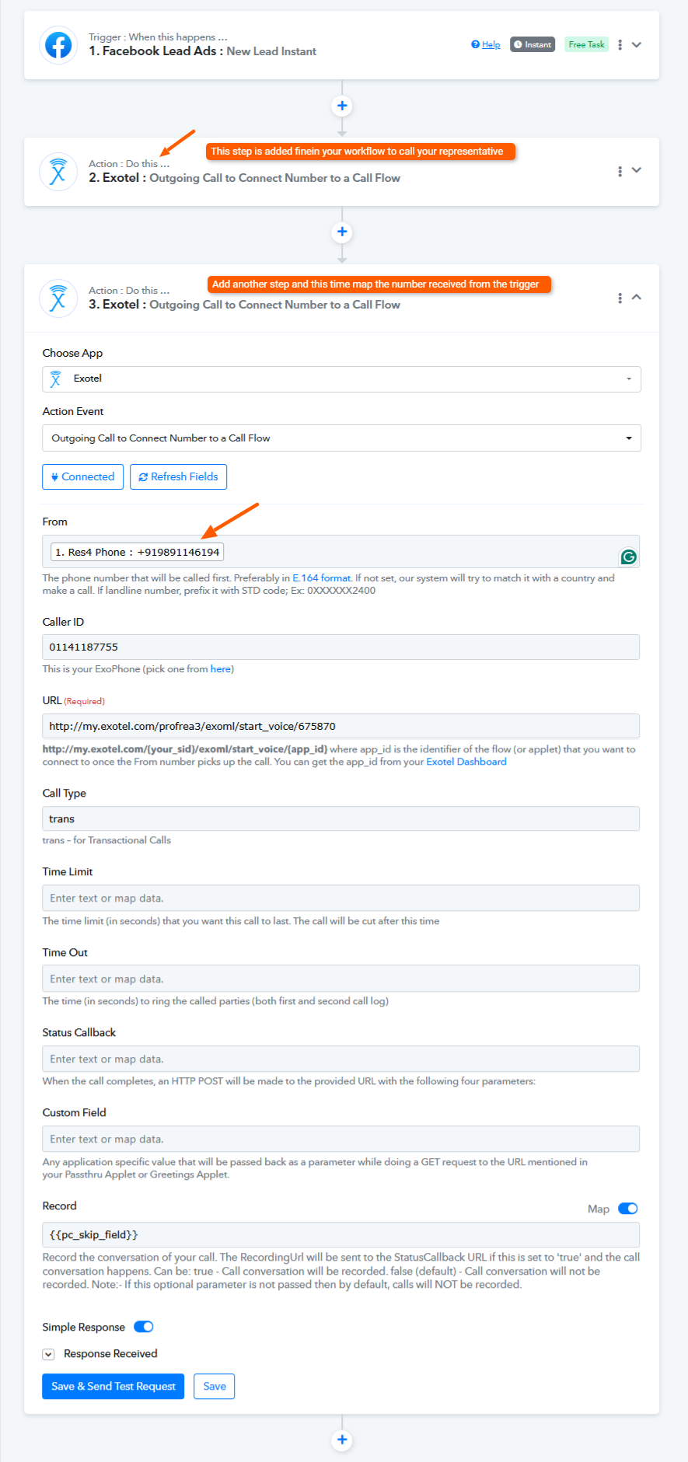Image resolution: width=688 pixels, height=1462 pixels.
Task: Click the Grammarly icon in the From field
Action: 628,557
